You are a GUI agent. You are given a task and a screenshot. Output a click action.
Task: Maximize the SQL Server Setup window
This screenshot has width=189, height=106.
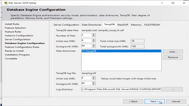(173, 3)
